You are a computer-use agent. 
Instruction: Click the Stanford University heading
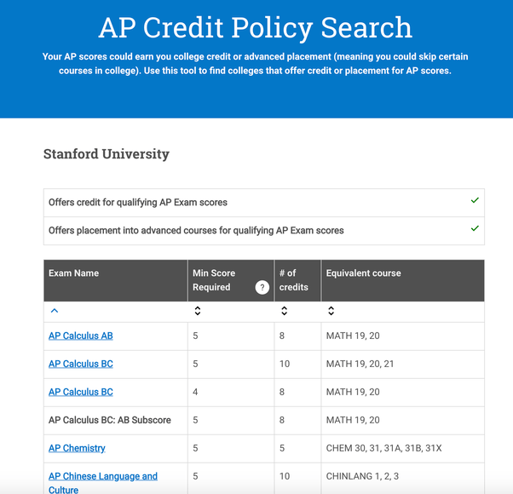(107, 154)
